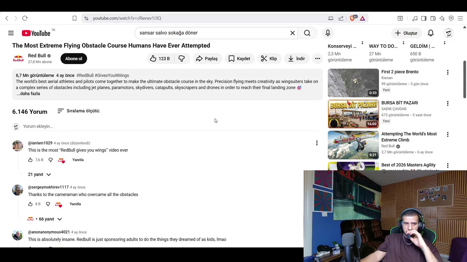Open the Sıralama ölçütü sort dropdown
This screenshot has height=262, width=467.
(79, 111)
